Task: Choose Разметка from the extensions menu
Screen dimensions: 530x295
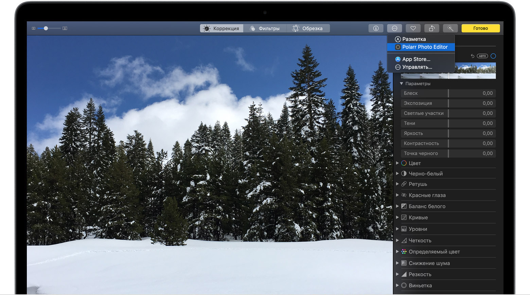Action: (x=421, y=39)
